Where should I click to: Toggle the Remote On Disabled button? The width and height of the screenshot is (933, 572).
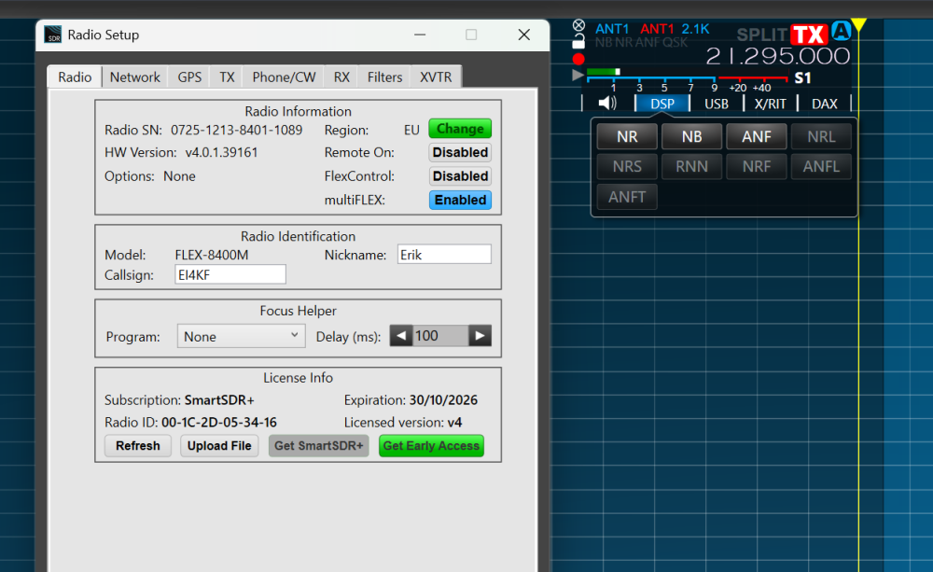[x=460, y=152]
